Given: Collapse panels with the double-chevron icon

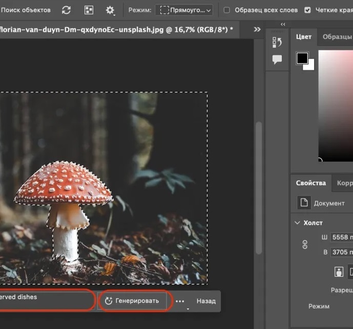Looking at the screenshot, I should click(283, 24).
